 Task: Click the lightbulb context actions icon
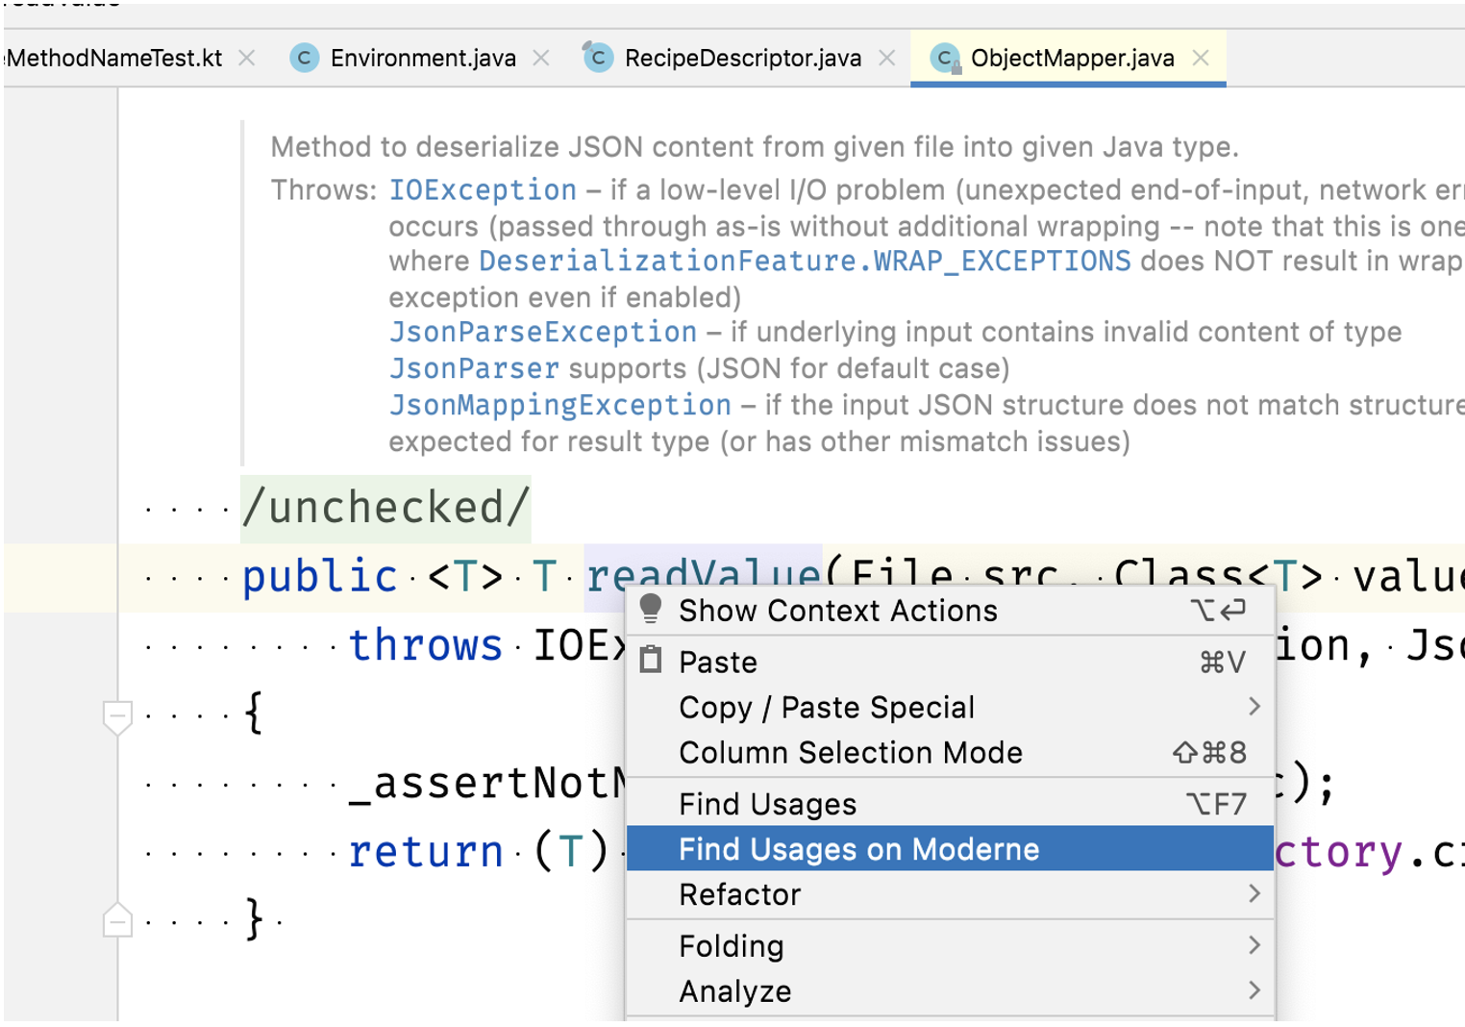pyautogui.click(x=651, y=608)
